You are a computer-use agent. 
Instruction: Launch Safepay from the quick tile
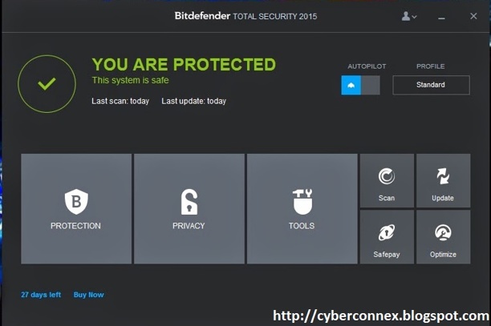(x=387, y=237)
